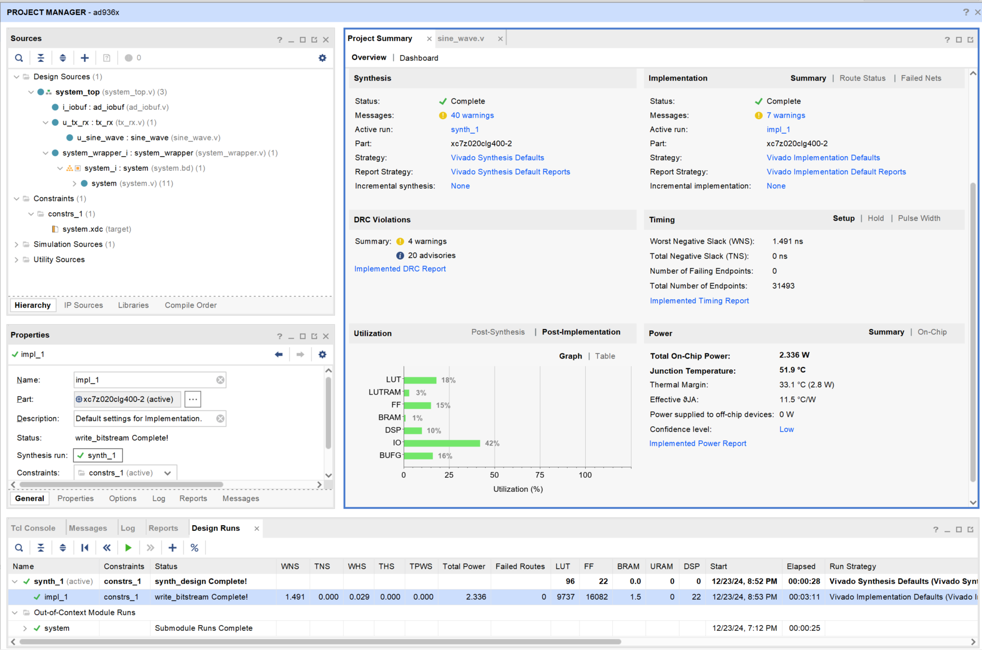Expand system out-of-context run row
The image size is (982, 650).
coord(25,629)
